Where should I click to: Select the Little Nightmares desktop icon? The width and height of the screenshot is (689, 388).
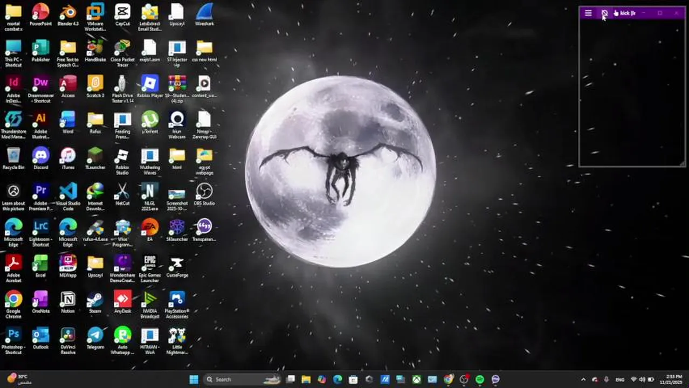coord(177,341)
